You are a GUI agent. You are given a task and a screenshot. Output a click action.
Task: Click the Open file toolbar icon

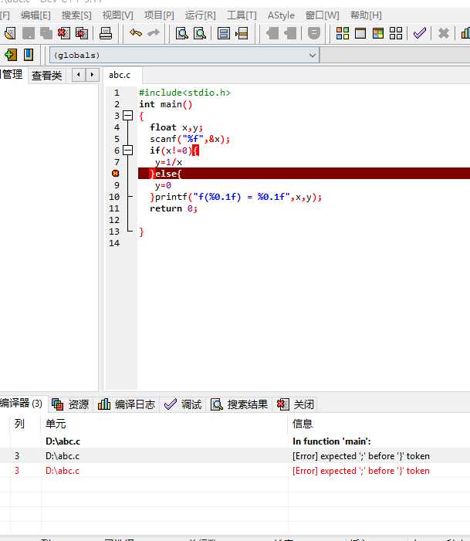(x=10, y=33)
